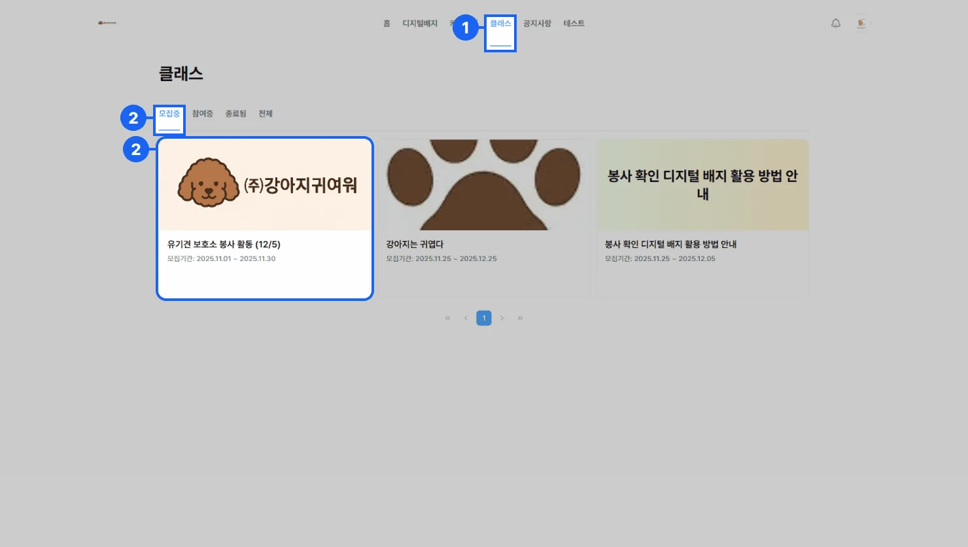The width and height of the screenshot is (968, 547).
Task: Switch to the 참여중 tab
Action: tap(202, 114)
